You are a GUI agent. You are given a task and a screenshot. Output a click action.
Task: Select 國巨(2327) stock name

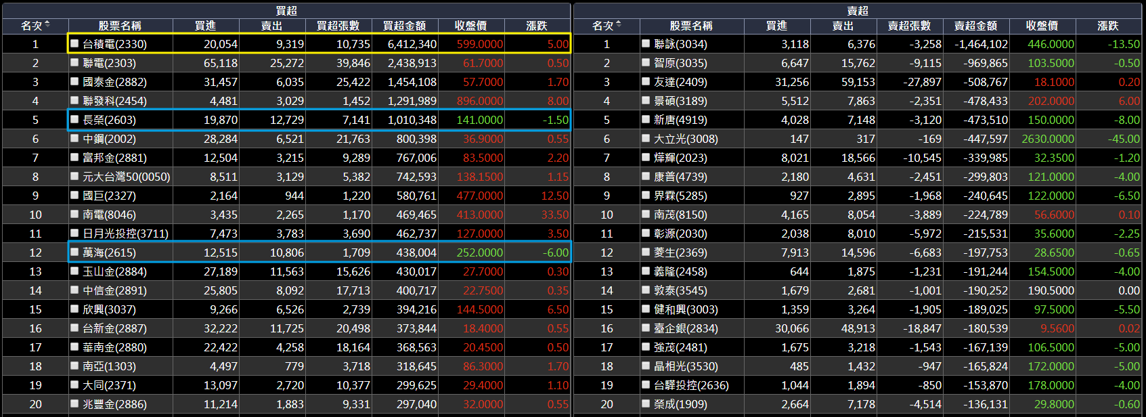(109, 196)
